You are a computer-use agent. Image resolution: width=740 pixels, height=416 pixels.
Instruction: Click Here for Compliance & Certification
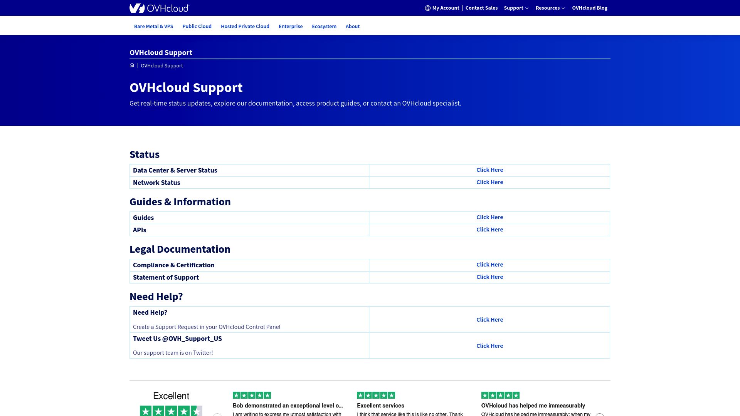click(x=489, y=265)
